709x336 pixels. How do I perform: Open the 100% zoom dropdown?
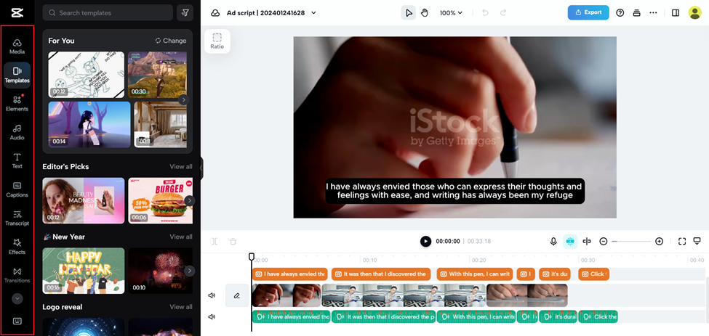[x=451, y=12]
